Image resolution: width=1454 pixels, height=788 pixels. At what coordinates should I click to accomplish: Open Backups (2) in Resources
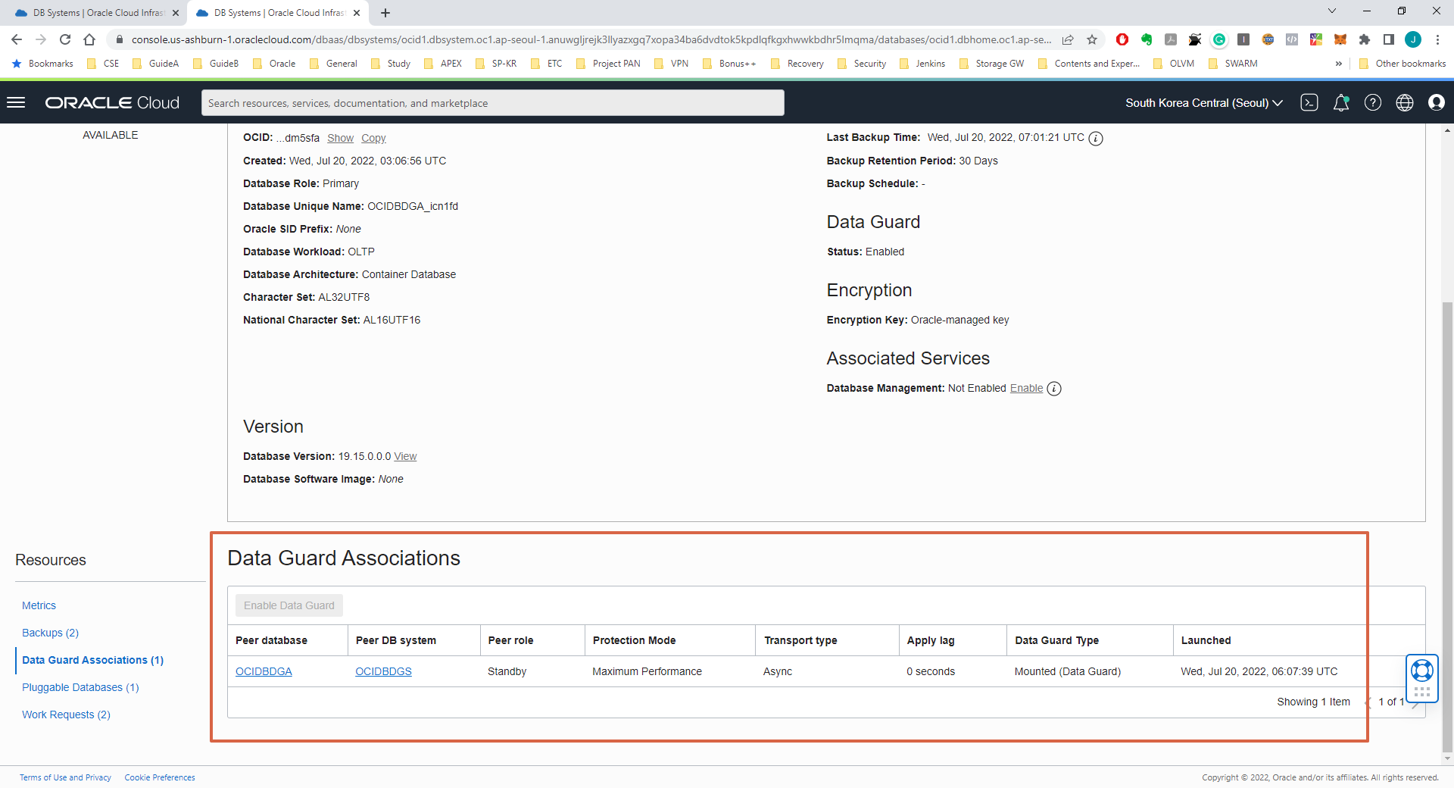pos(50,633)
